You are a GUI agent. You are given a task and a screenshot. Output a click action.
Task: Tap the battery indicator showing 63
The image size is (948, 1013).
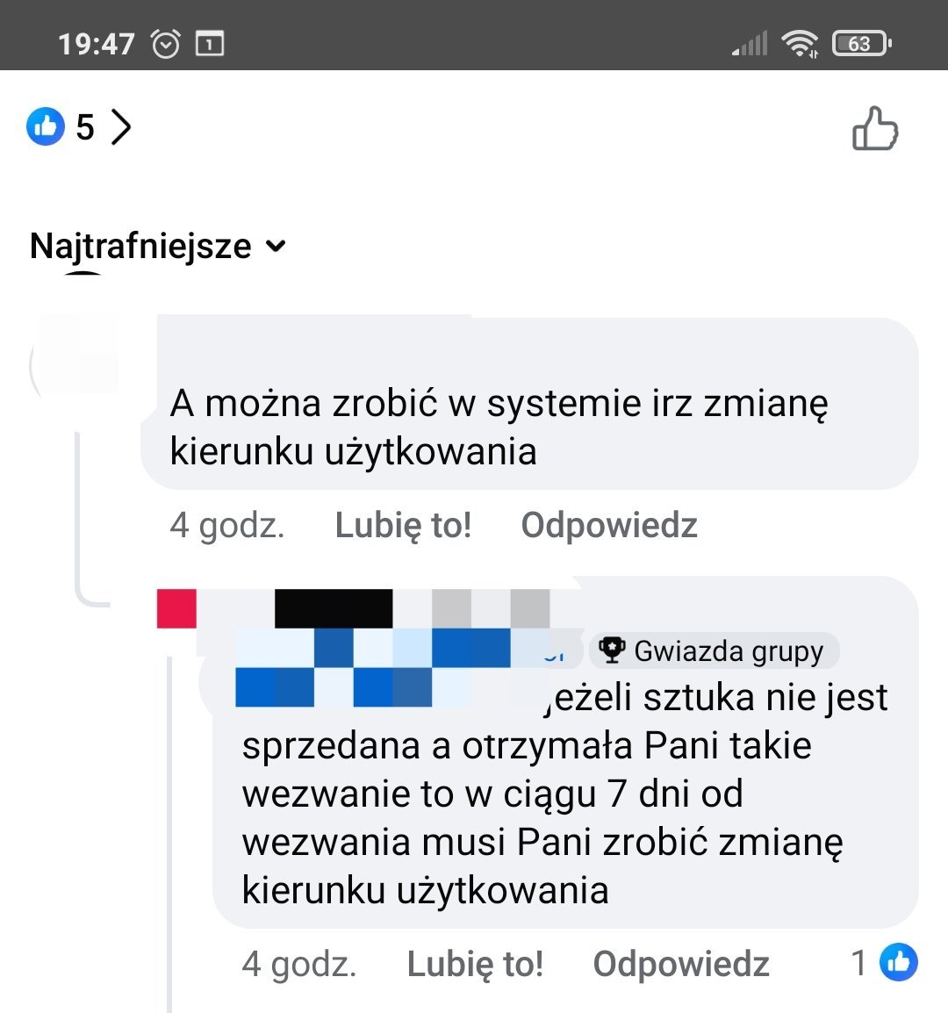[862, 43]
